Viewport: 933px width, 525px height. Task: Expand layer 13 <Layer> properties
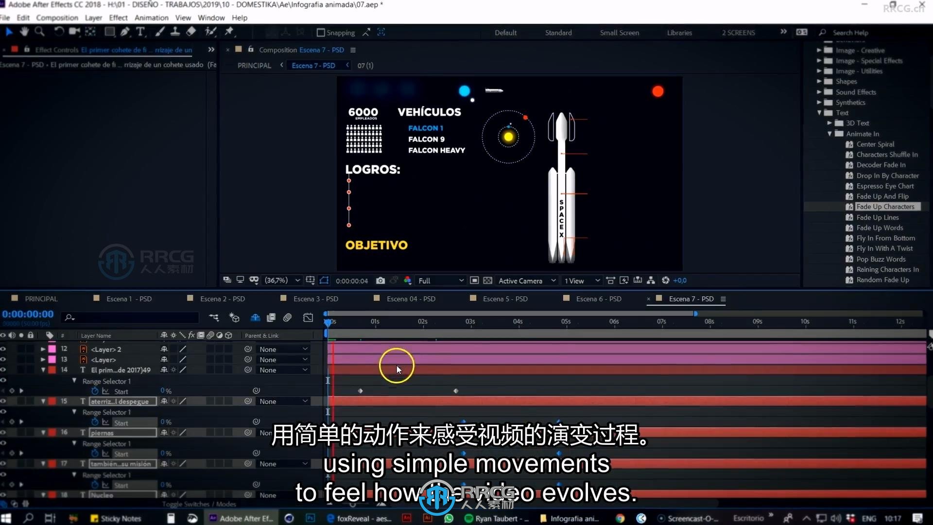coord(43,359)
